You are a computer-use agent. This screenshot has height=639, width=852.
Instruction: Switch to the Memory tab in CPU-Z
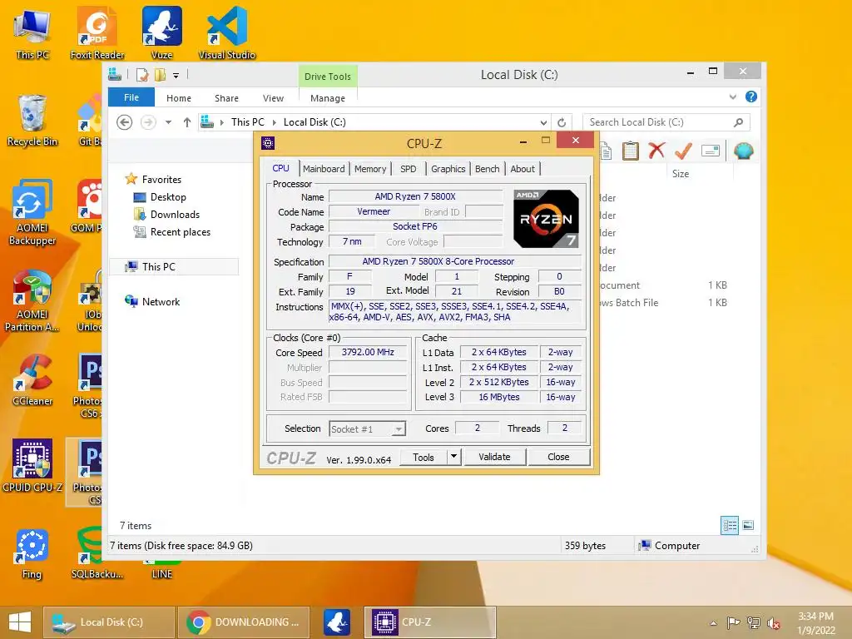(x=370, y=169)
